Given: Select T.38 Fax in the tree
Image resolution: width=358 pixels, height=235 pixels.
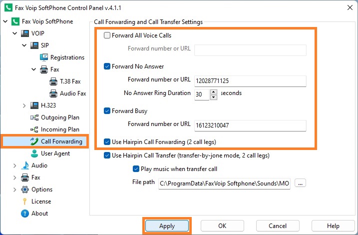Looking at the screenshot, I should (70, 81).
